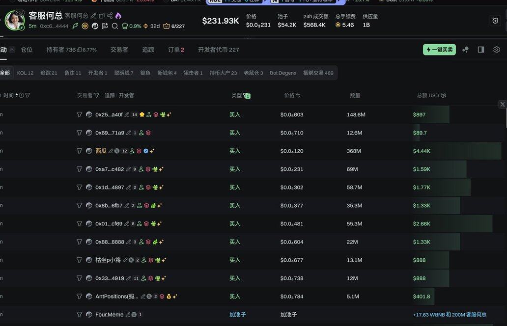
Task: Open the price alert alarm clock icon
Action: [x=495, y=21]
